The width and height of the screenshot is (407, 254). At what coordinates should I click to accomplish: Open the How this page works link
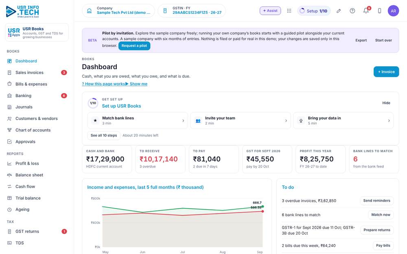click(103, 84)
